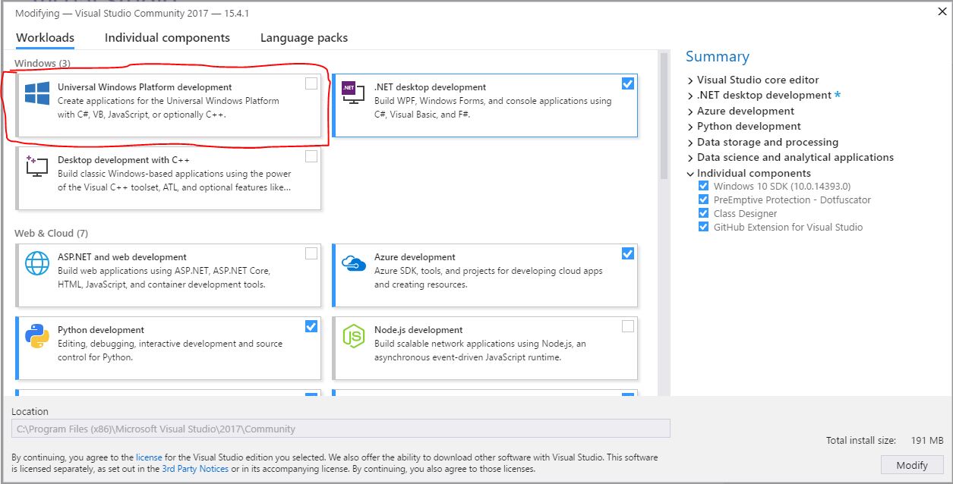Expand Azure development in the Summary
Screen dimensions: 953x484
coord(690,111)
